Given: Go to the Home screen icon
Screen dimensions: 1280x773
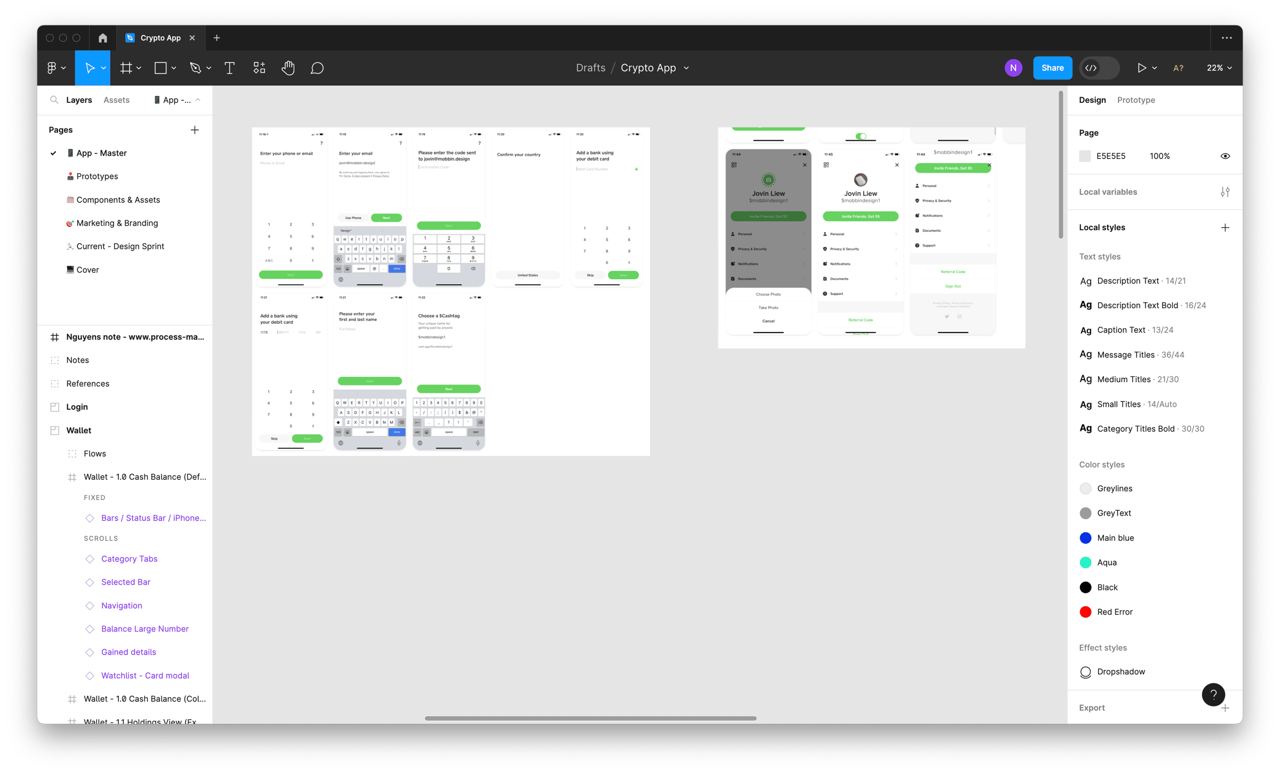Looking at the screenshot, I should (x=103, y=38).
